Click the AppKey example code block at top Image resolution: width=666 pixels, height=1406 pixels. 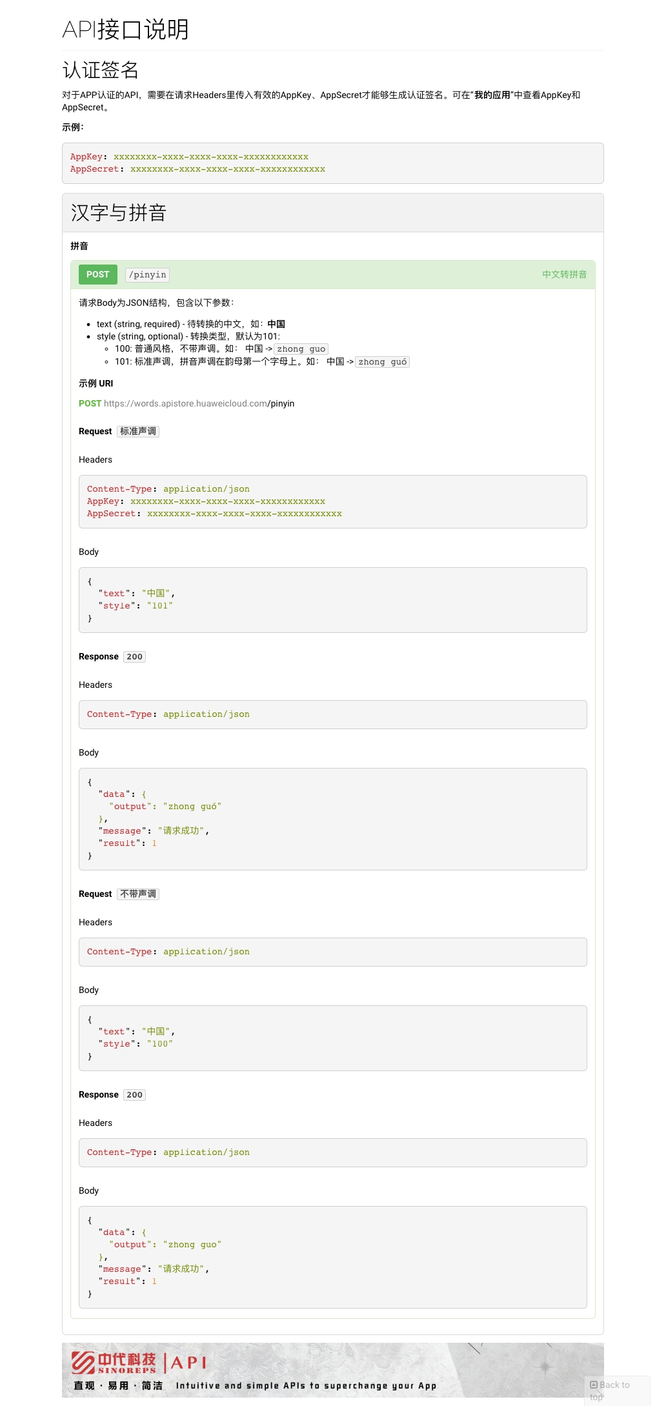tap(332, 163)
